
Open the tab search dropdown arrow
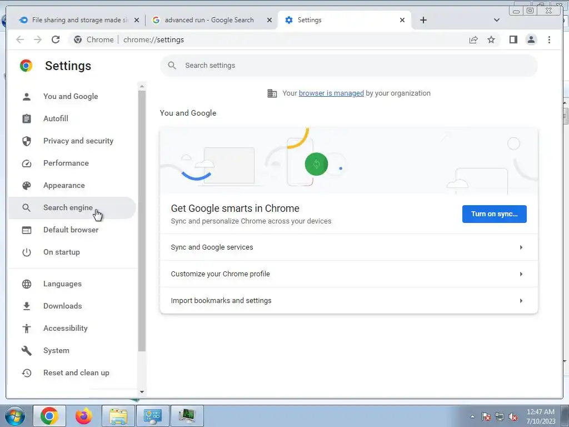[497, 20]
